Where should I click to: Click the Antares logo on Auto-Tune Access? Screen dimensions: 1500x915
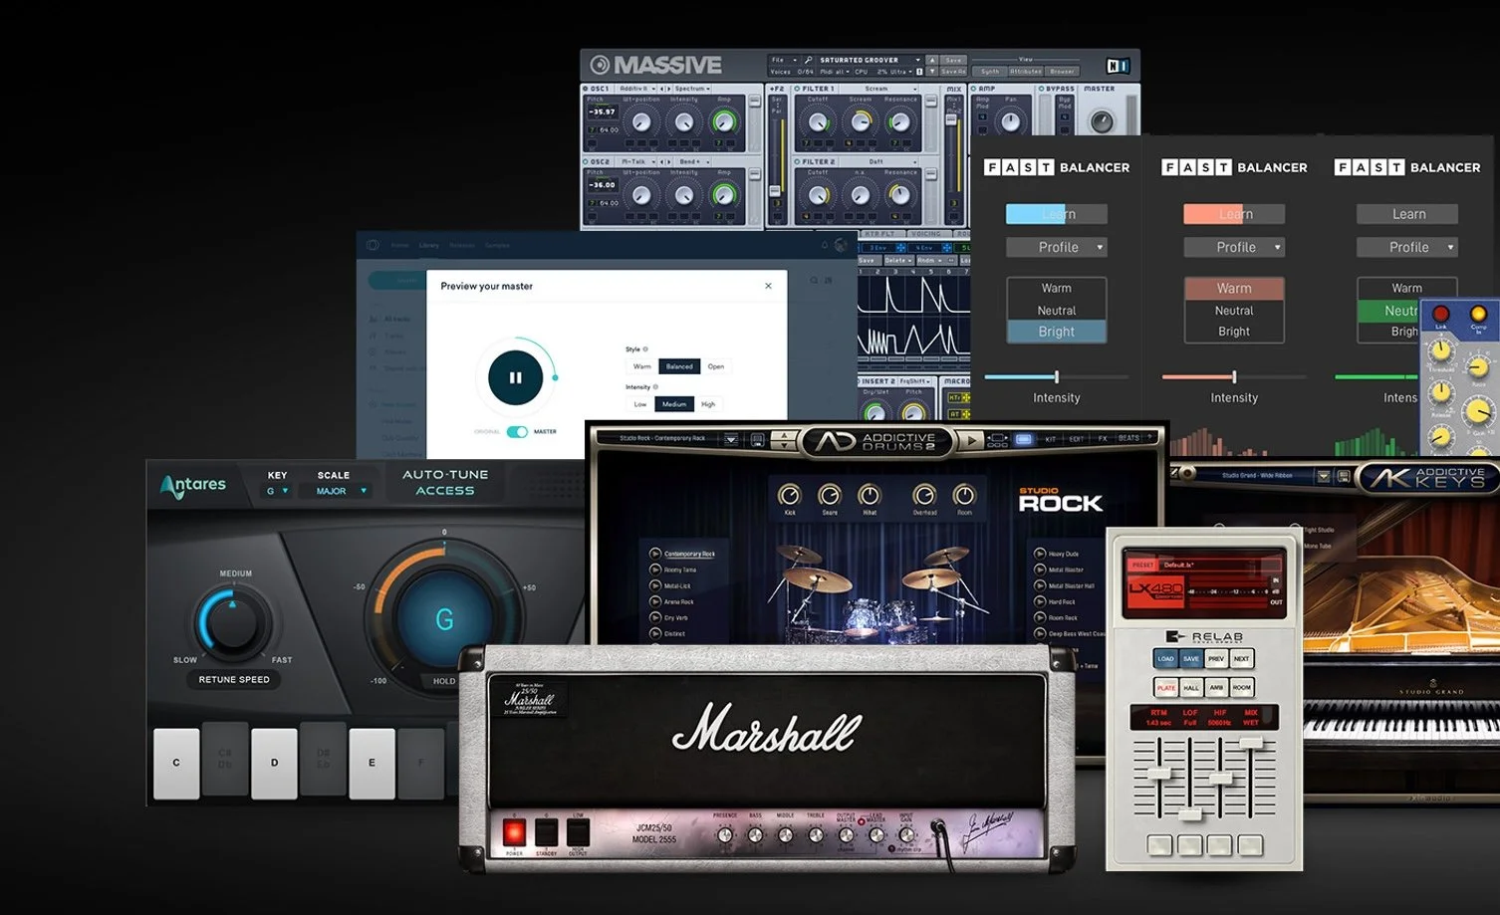coord(193,483)
